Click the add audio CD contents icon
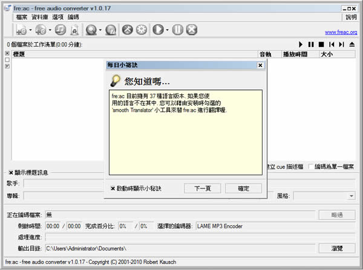Screen dimensions: 363x270 [41, 30]
